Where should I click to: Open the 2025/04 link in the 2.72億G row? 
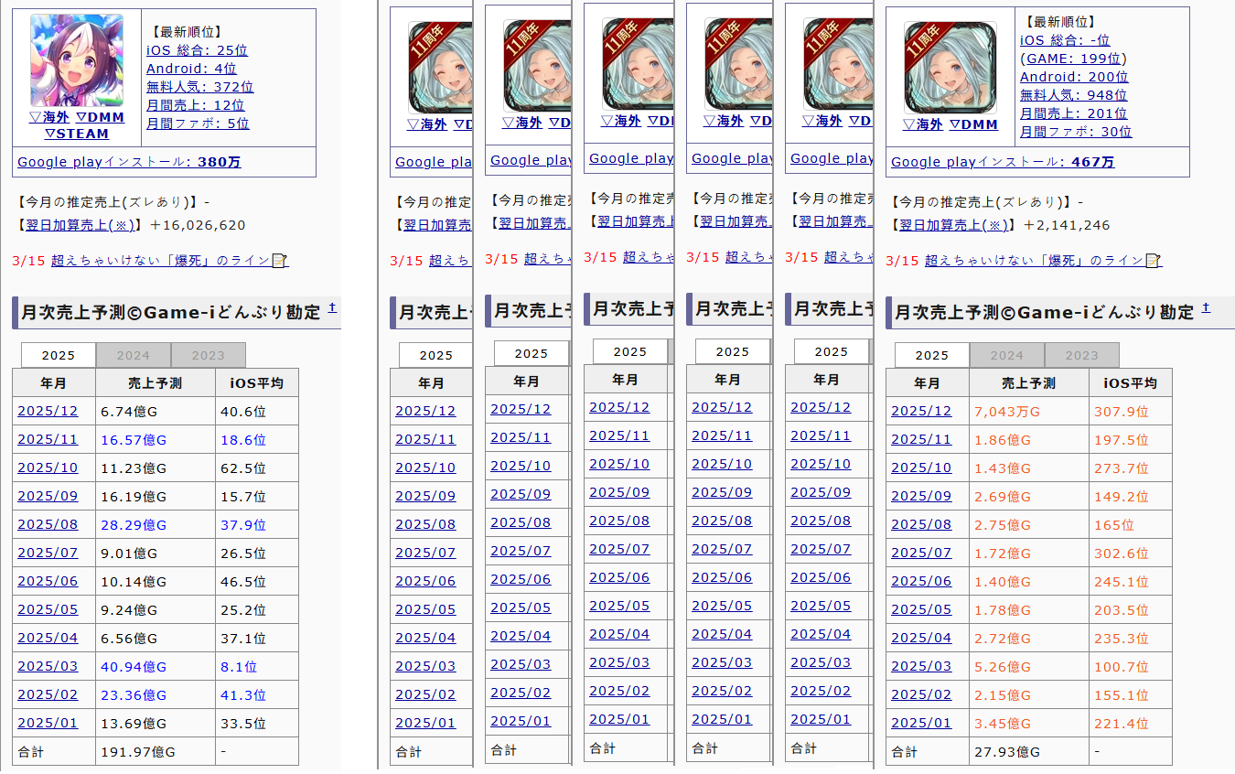pyautogui.click(x=921, y=639)
